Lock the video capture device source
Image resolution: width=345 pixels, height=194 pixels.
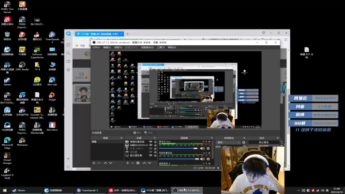click(155, 142)
